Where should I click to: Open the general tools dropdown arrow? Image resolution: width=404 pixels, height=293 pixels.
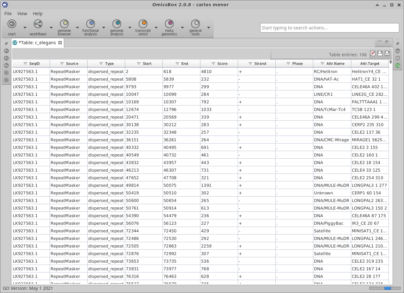click(x=208, y=28)
